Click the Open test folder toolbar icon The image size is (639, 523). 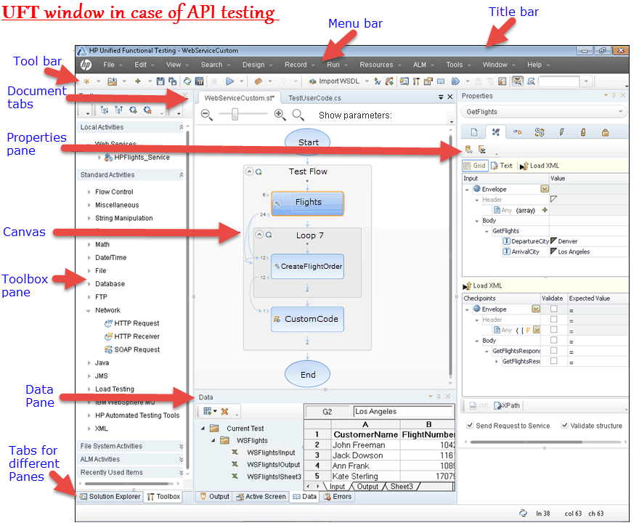point(112,81)
